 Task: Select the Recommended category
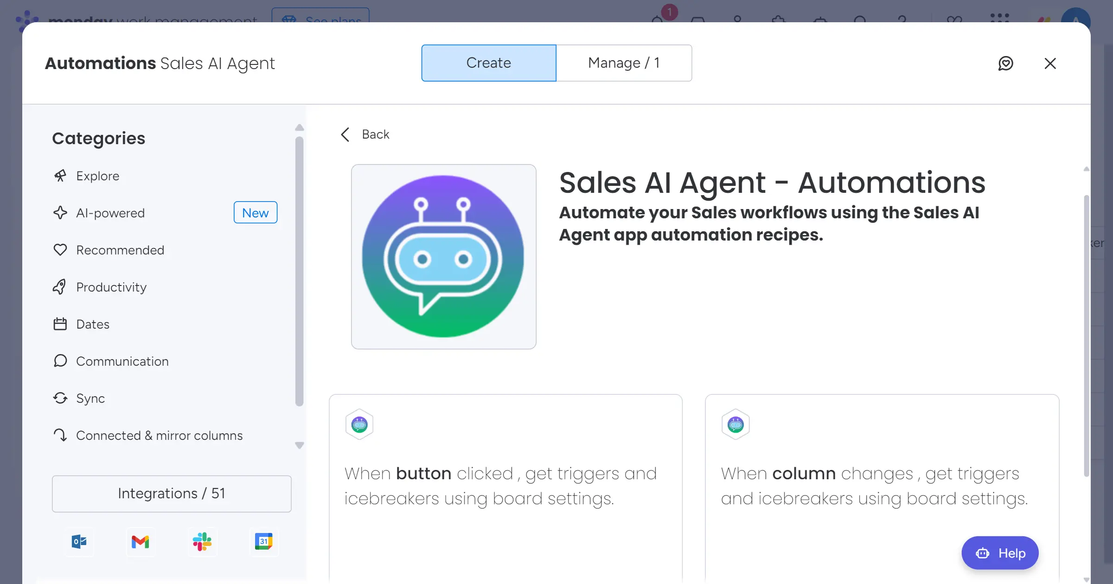[x=120, y=250]
